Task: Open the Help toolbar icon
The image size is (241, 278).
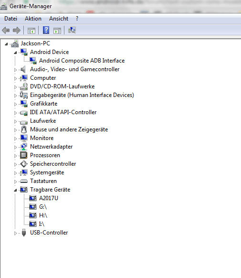Action: tap(46, 30)
